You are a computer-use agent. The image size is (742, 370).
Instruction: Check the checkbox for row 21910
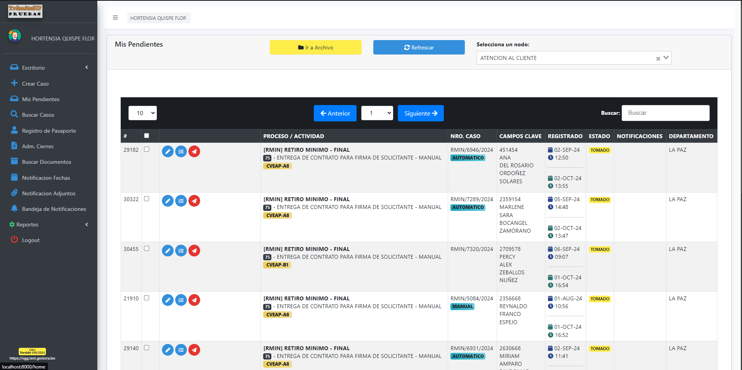(147, 298)
